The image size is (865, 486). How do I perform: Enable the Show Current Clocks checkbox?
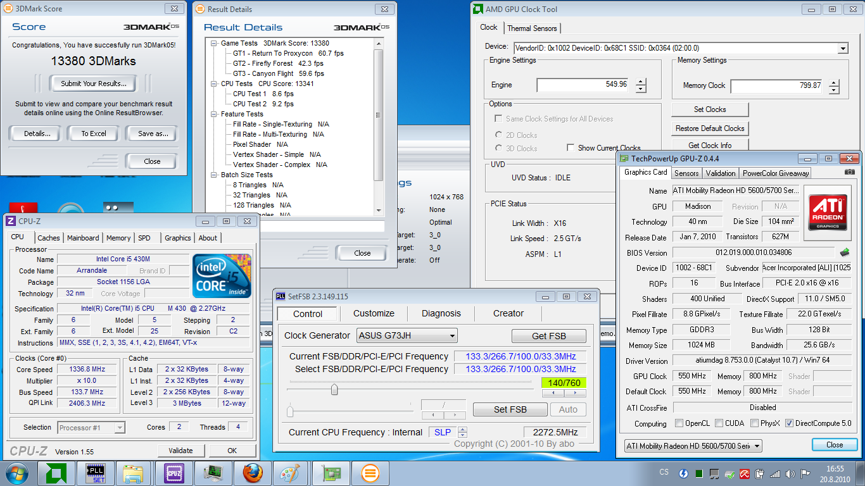point(571,147)
